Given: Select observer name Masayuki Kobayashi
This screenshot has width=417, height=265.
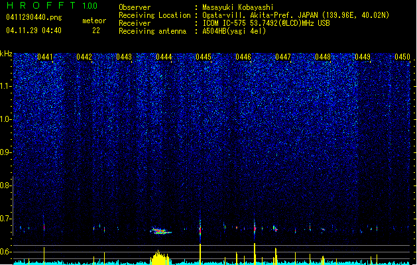Looking at the screenshot, I should [238, 7].
